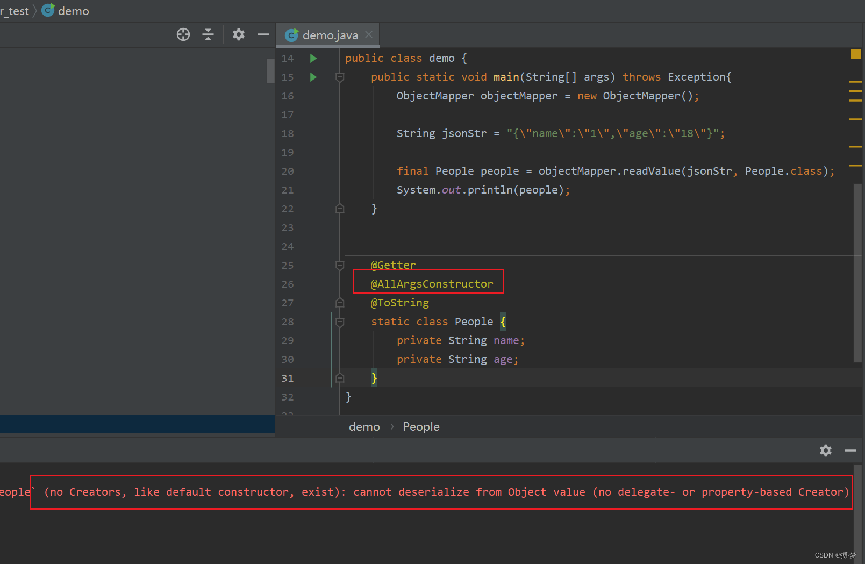Open project panel settings gear
This screenshot has height=564, width=865.
tap(239, 34)
